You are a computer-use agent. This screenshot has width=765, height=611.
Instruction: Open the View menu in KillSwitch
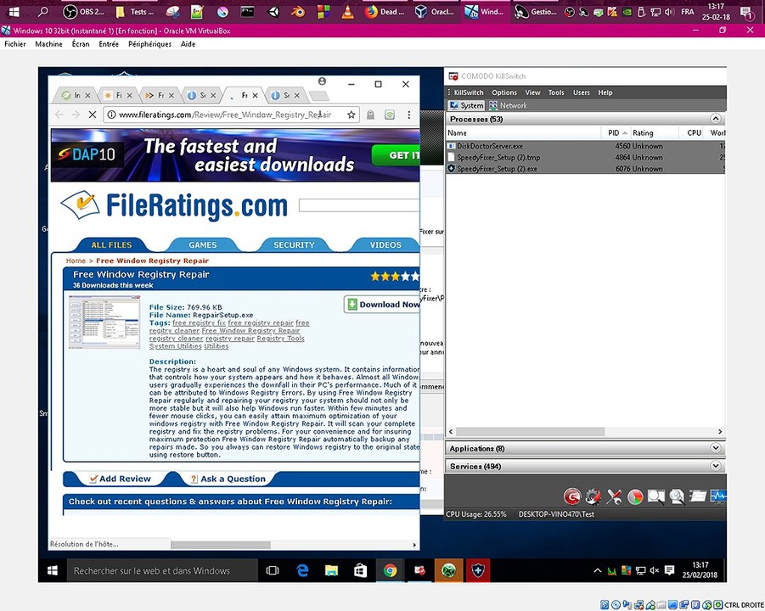pyautogui.click(x=532, y=92)
